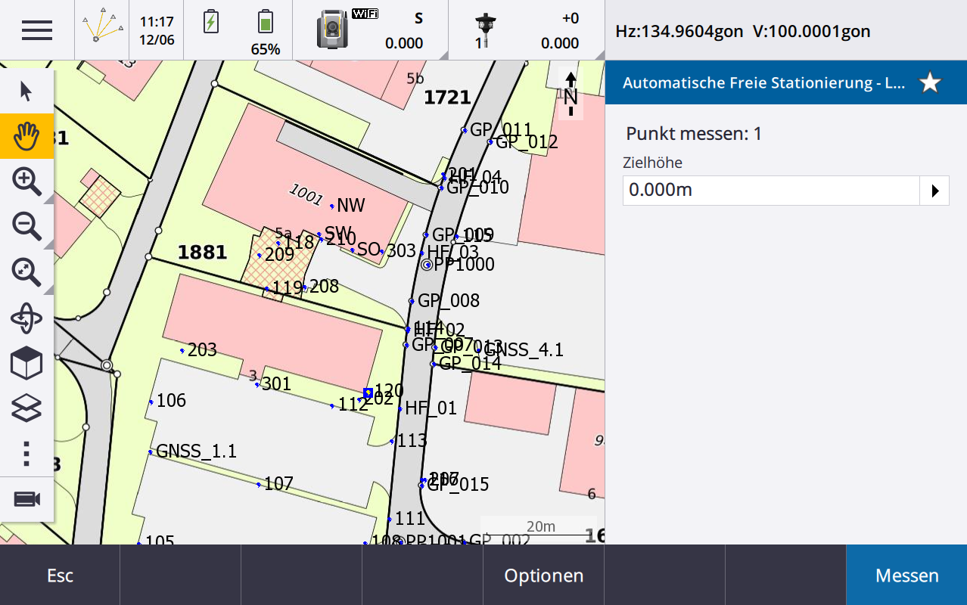This screenshot has width=967, height=605.
Task: Zoom to extents with magnifier arrows icon
Action: [26, 272]
